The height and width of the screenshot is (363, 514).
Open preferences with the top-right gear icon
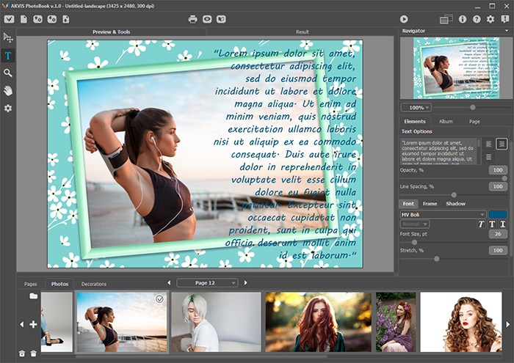point(491,19)
